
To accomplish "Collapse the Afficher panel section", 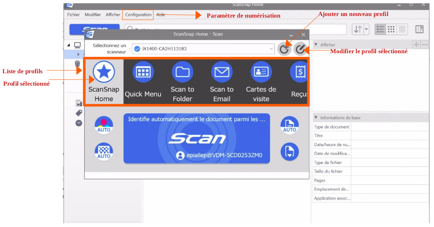I will 316,44.
